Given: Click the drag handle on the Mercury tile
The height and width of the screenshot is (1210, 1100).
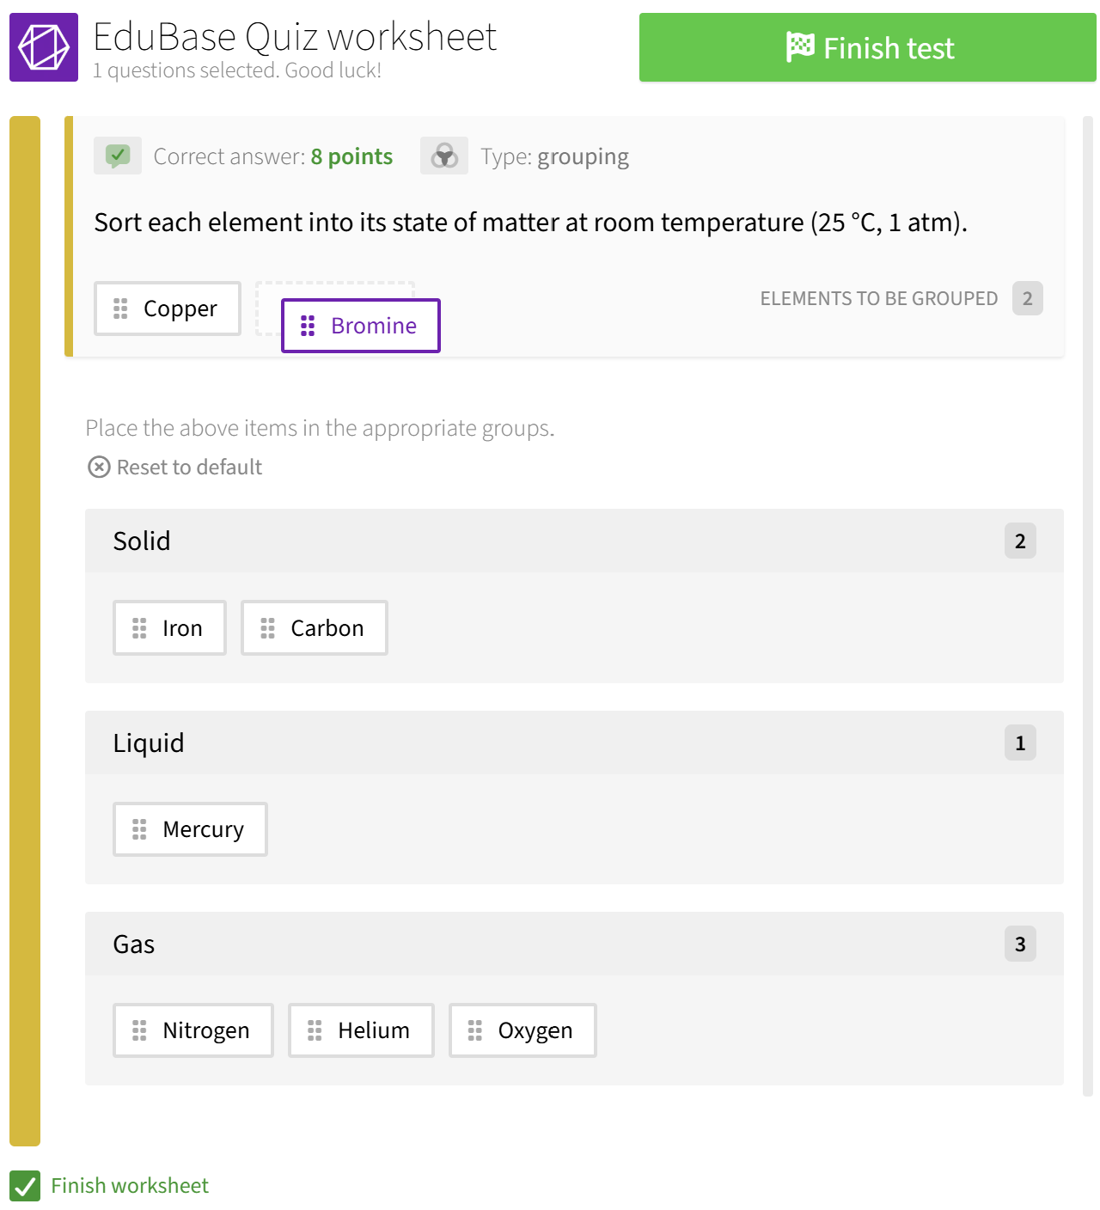Looking at the screenshot, I should [140, 829].
